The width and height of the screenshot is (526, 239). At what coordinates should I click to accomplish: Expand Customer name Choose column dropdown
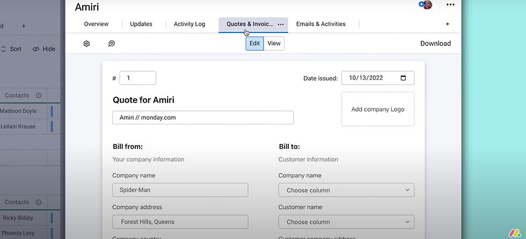[x=346, y=222]
